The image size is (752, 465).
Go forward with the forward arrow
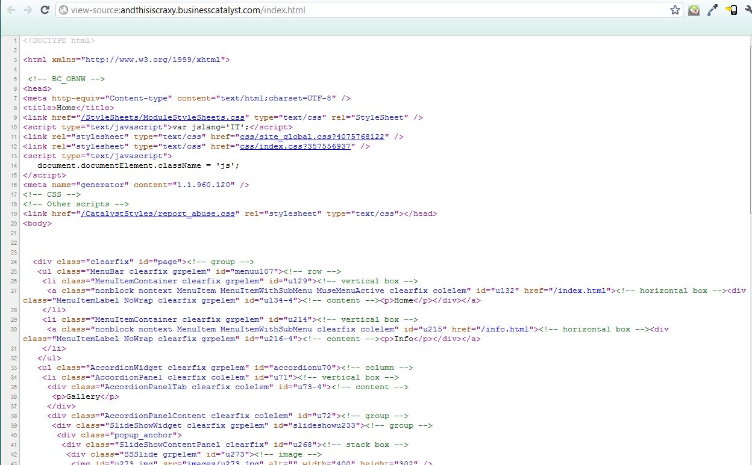tap(28, 10)
